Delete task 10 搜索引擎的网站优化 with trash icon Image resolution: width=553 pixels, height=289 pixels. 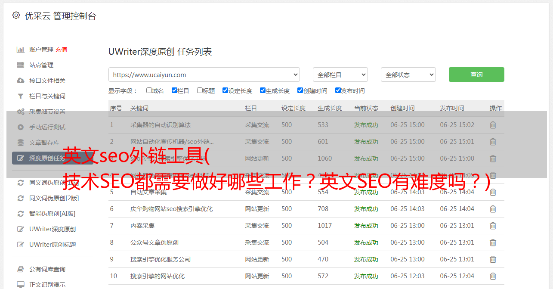493,276
